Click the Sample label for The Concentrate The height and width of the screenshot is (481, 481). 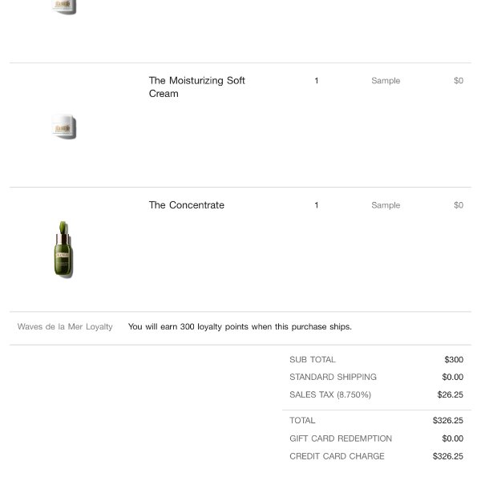click(386, 205)
